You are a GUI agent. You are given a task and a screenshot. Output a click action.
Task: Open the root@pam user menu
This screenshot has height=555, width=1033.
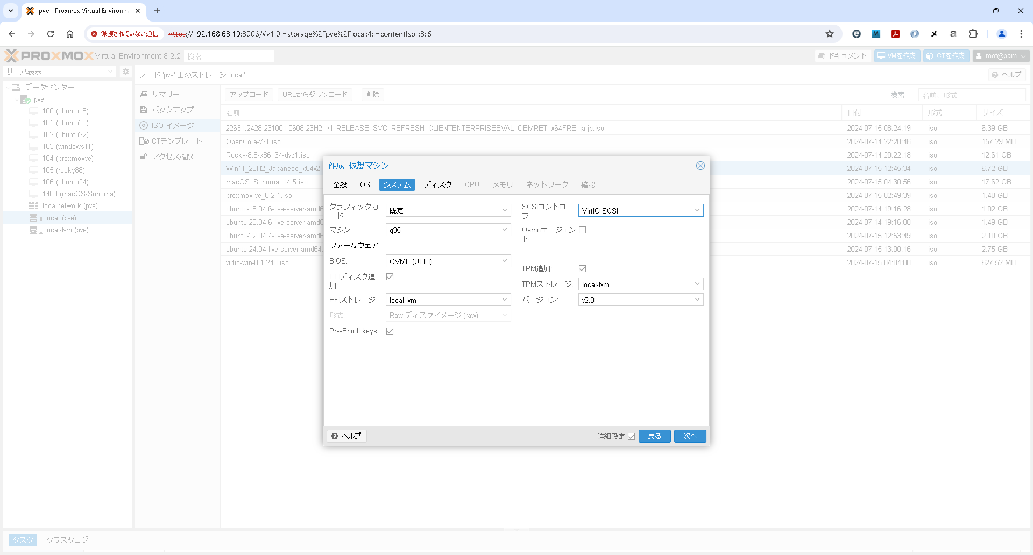click(1001, 56)
